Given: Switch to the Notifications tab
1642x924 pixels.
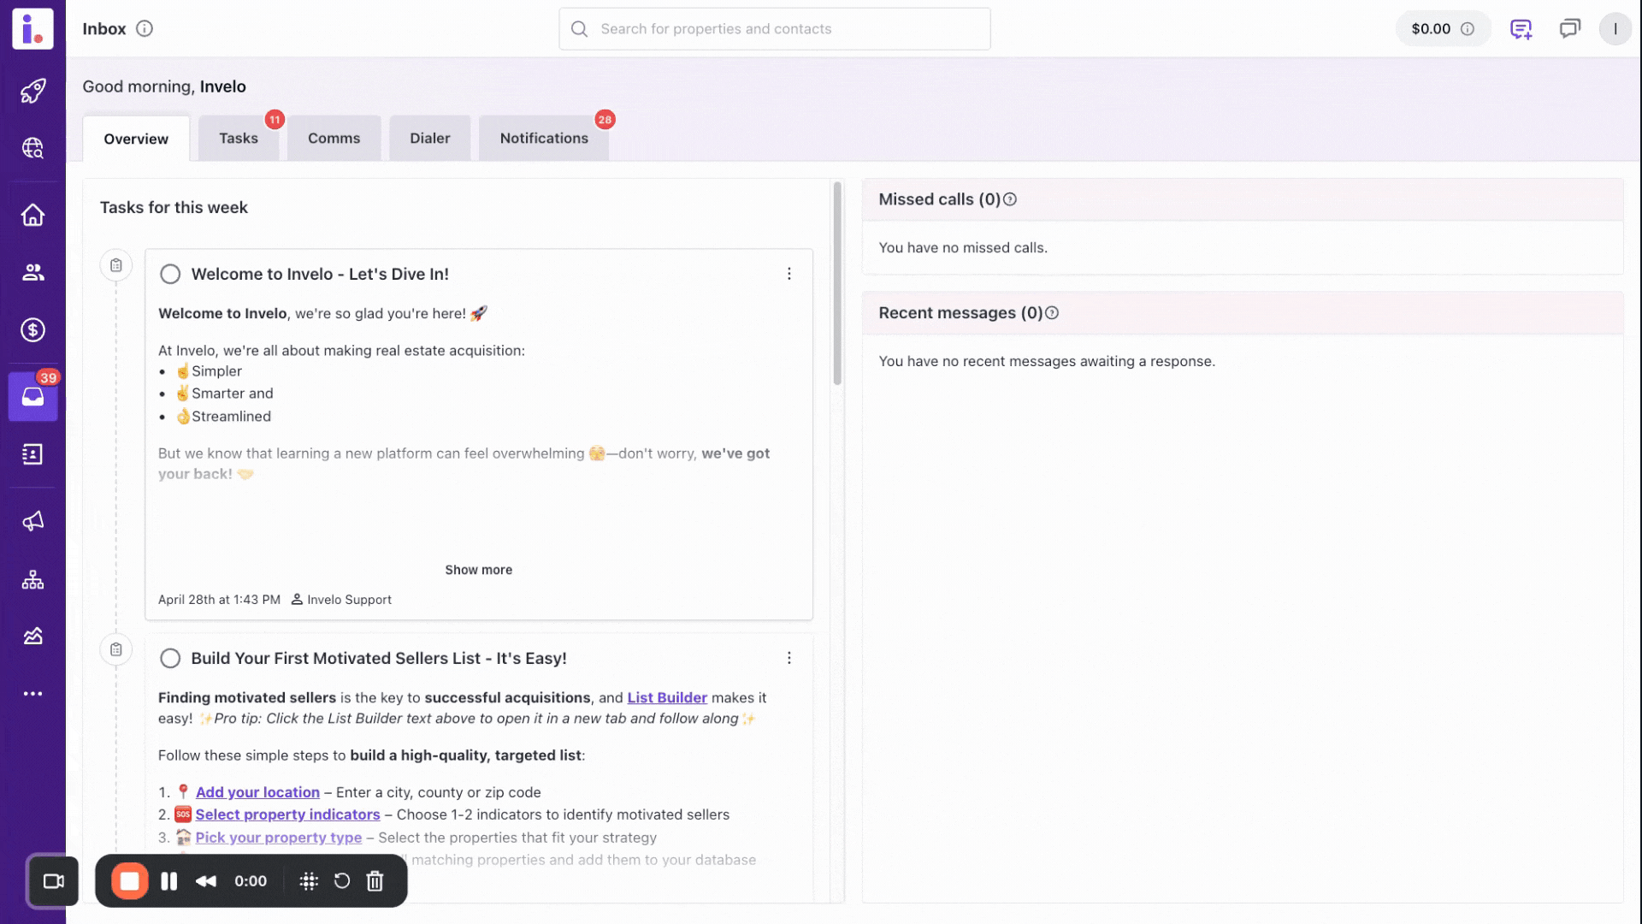Looking at the screenshot, I should click(544, 138).
